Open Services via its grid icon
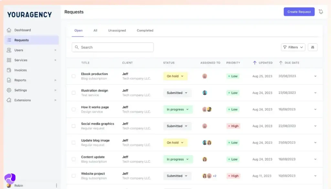This screenshot has width=331, height=189. pyautogui.click(x=9, y=60)
